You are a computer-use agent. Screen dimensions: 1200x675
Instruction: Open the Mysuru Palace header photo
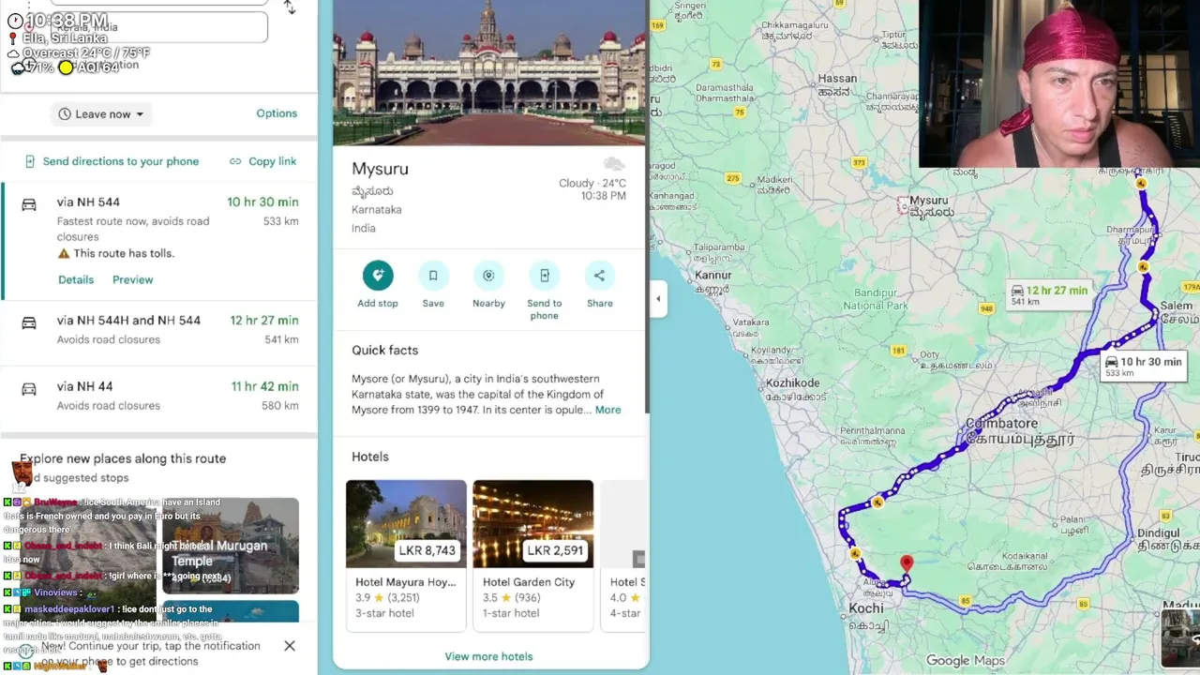coord(488,72)
